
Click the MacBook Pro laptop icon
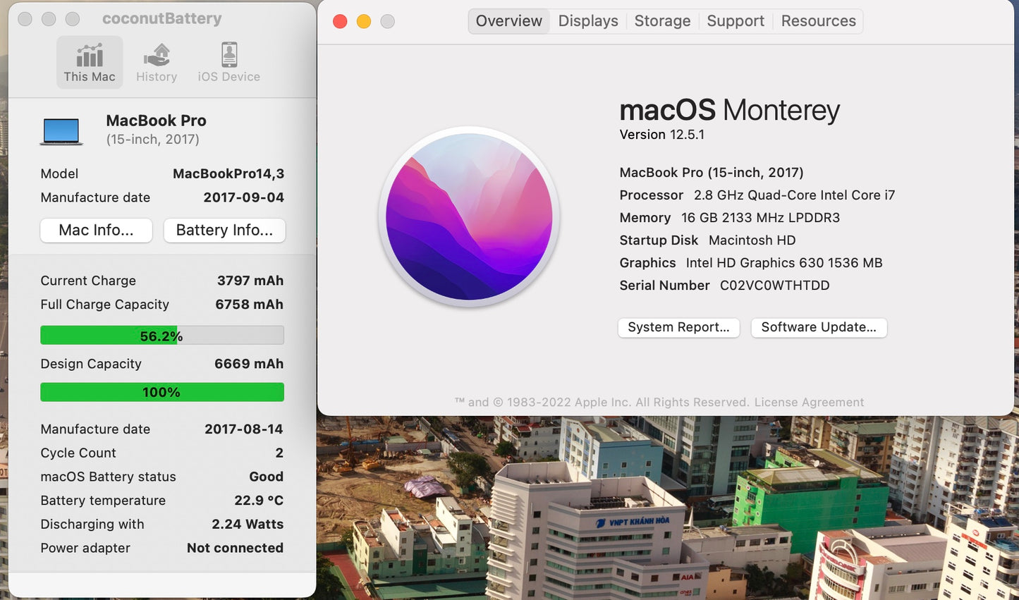click(61, 130)
